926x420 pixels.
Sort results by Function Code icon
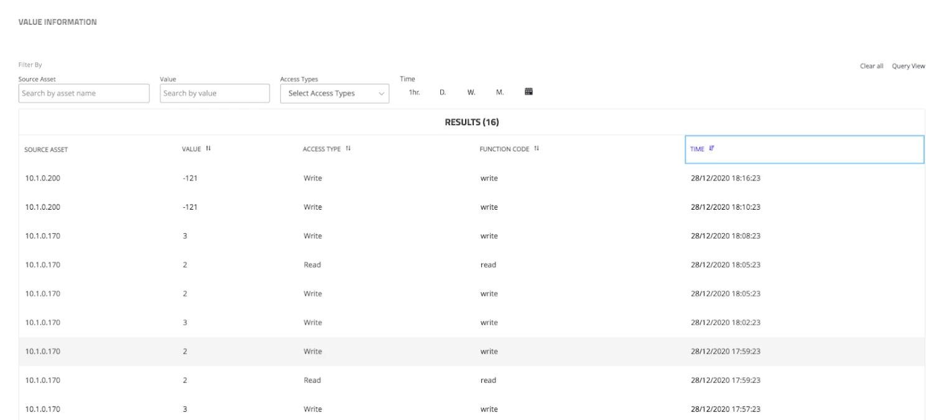(536, 149)
